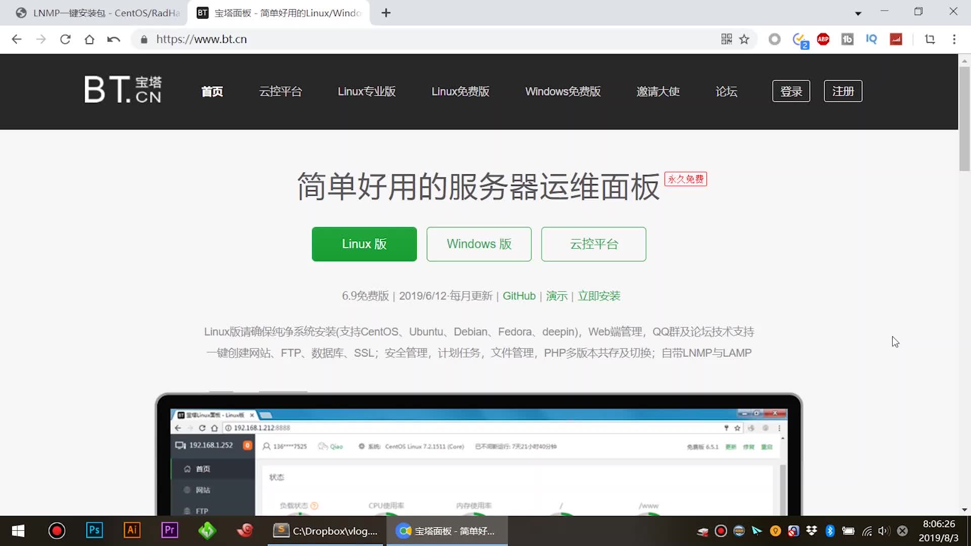Open the browser three-dot menu
Image resolution: width=971 pixels, height=546 pixels.
(x=954, y=39)
